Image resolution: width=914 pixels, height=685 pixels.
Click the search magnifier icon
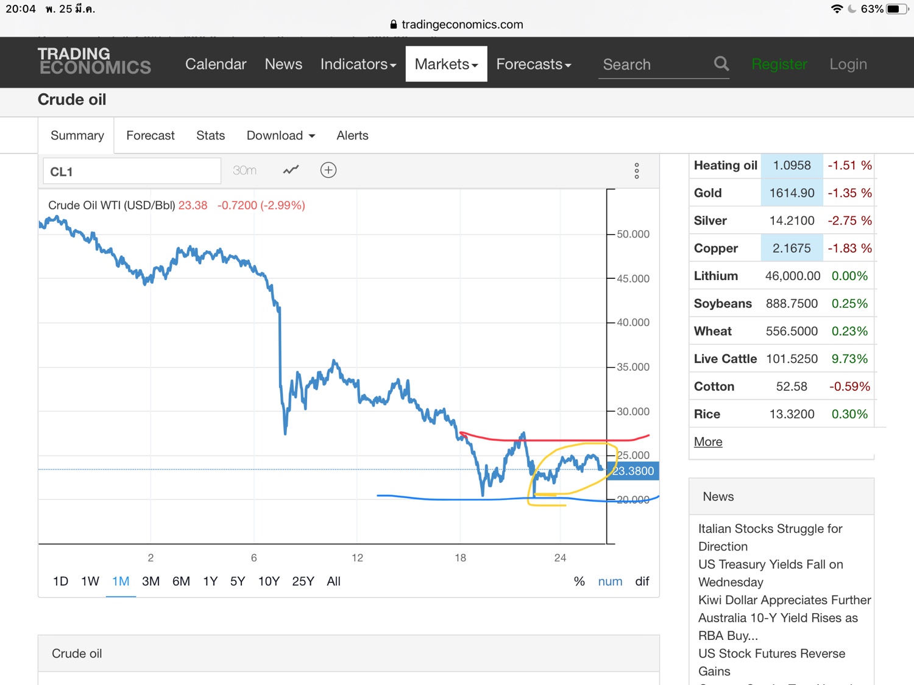tap(721, 63)
